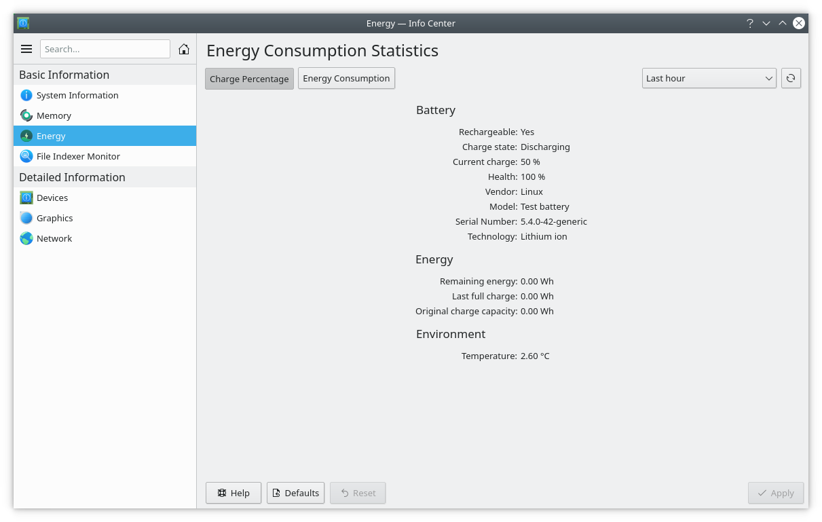Switch to Energy Consumption graph
The height and width of the screenshot is (522, 822).
pos(346,78)
